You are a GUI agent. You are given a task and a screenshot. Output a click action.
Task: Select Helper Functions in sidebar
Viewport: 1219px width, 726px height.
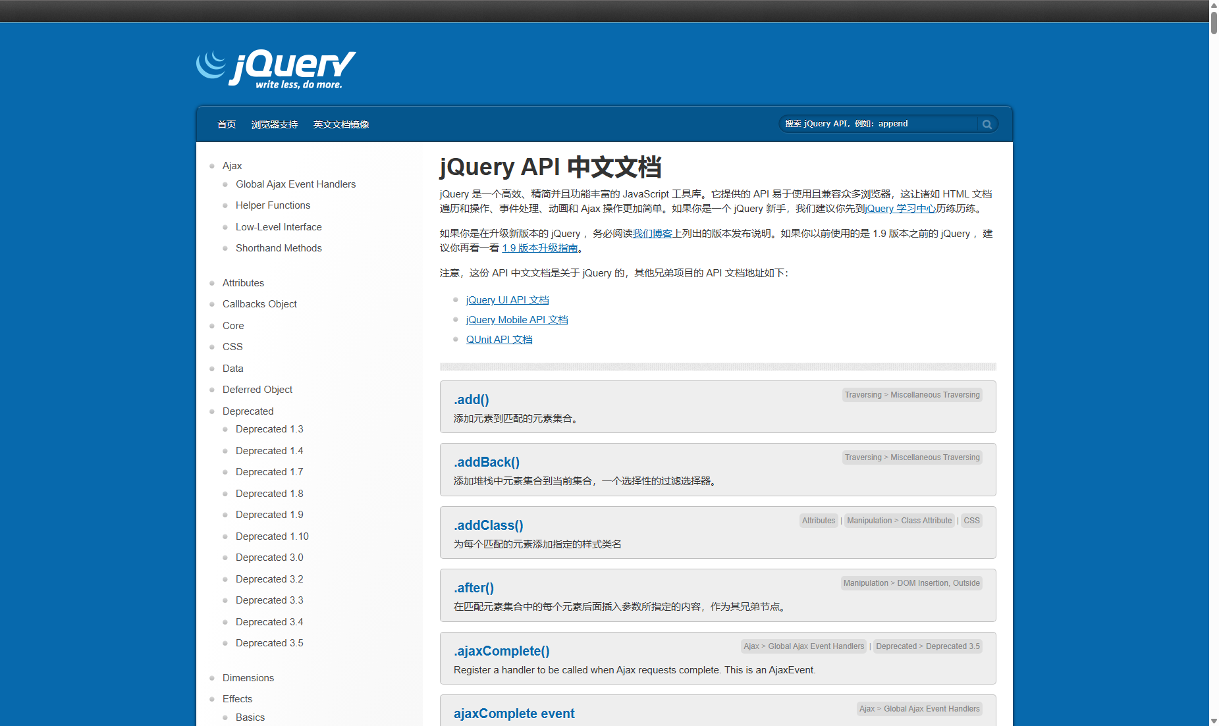273,205
